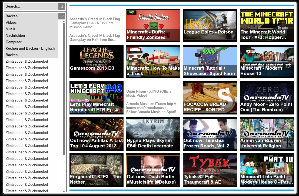
Task: Open Forgecraft2 S2E3 The Nether video
Action: pyautogui.click(x=97, y=170)
